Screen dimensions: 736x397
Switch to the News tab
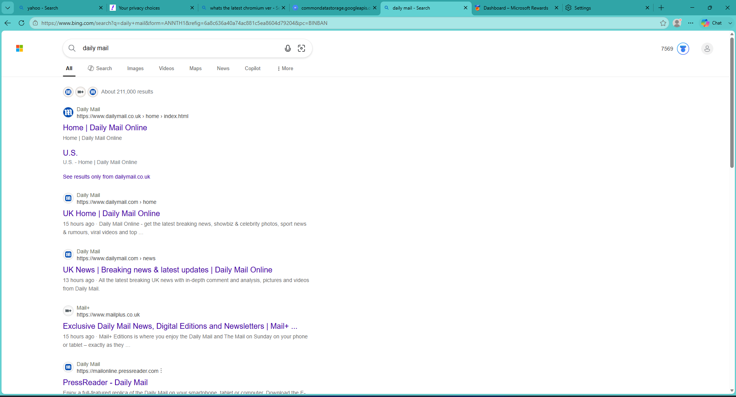(x=223, y=69)
